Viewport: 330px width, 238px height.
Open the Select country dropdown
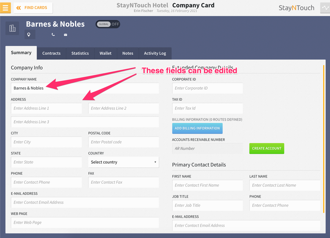[123, 162]
